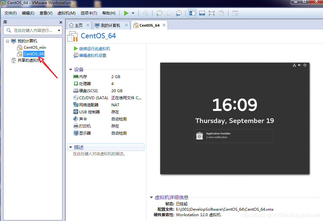Open the 编辑(E) menu

click(x=28, y=13)
